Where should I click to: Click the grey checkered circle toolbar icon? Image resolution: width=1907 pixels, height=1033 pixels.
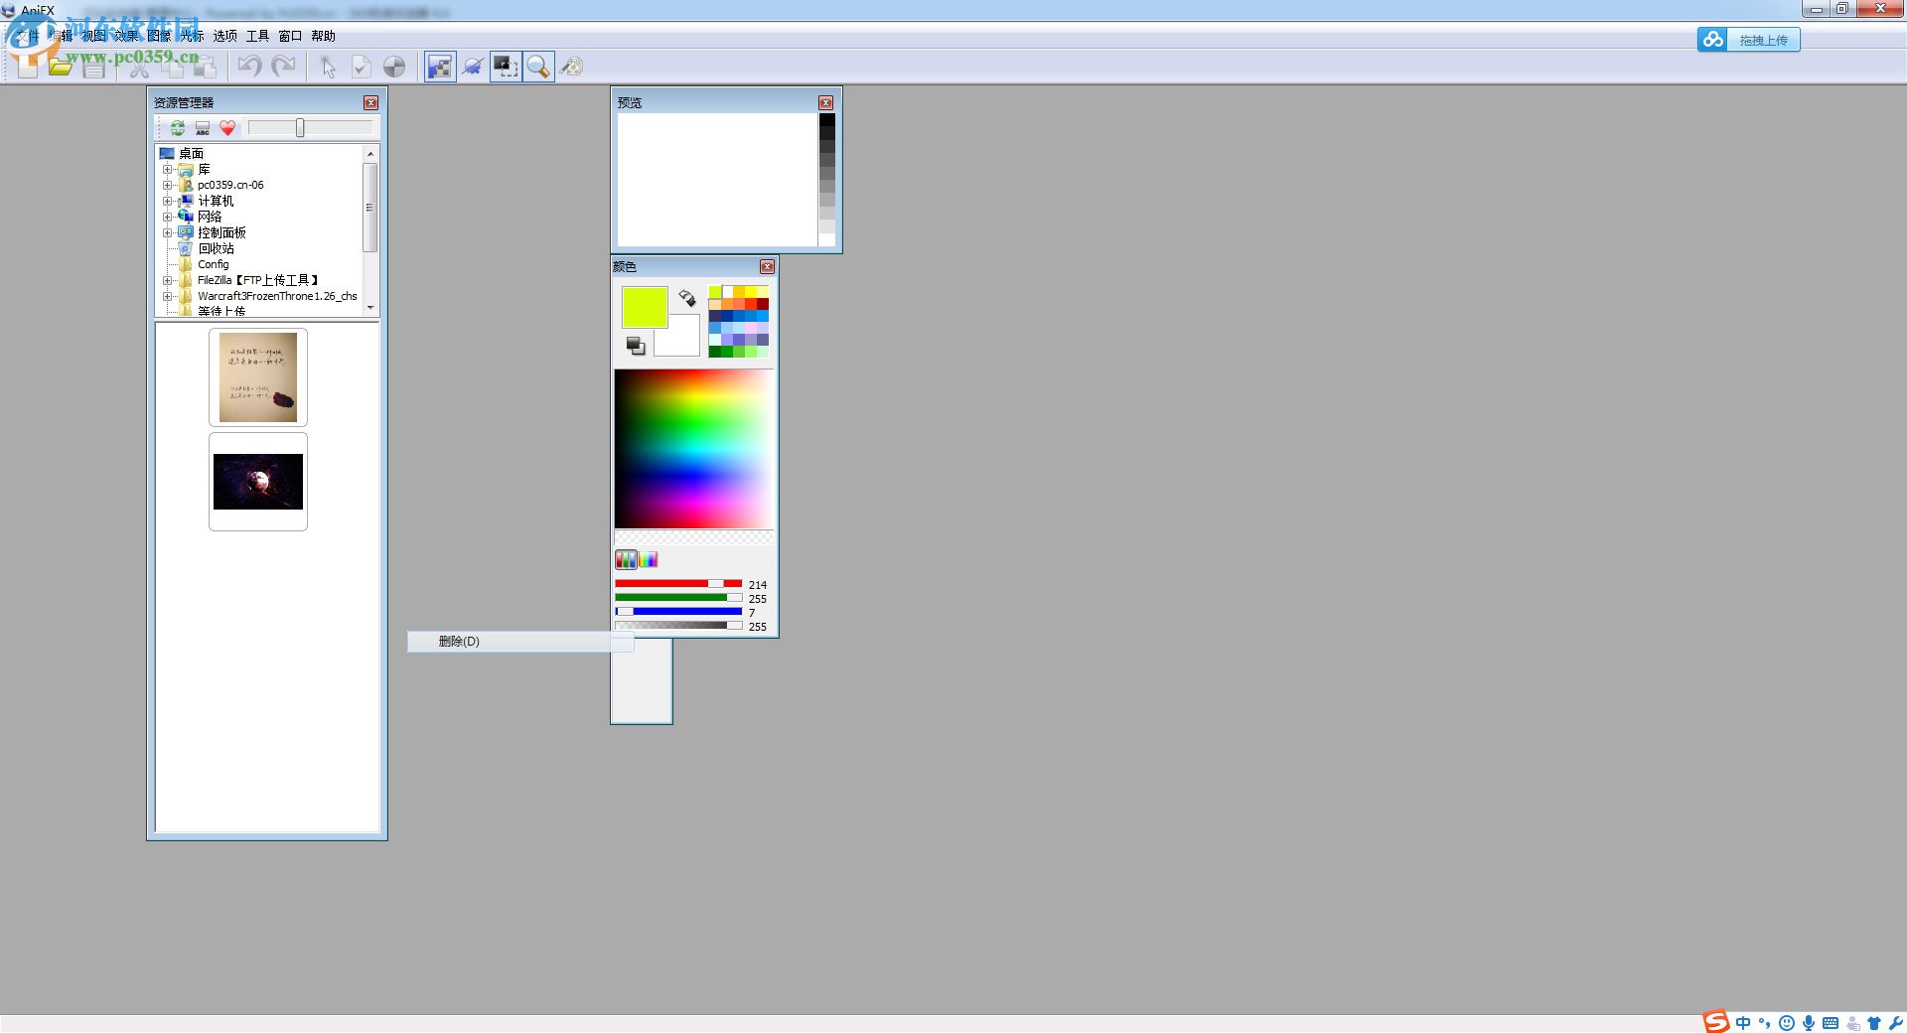pos(394,67)
